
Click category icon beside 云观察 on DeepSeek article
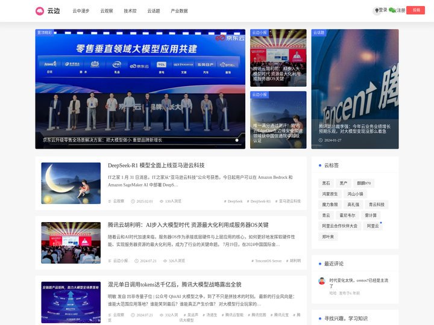click(x=110, y=201)
